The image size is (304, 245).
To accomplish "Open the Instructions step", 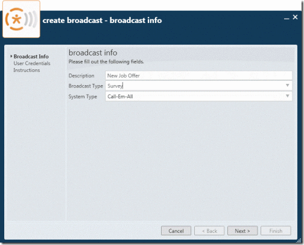I will 27,70.
